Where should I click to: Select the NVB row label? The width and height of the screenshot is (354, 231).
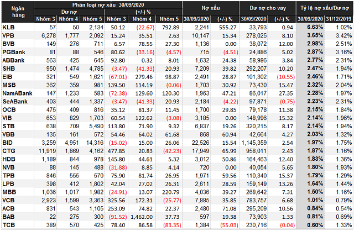(8, 167)
